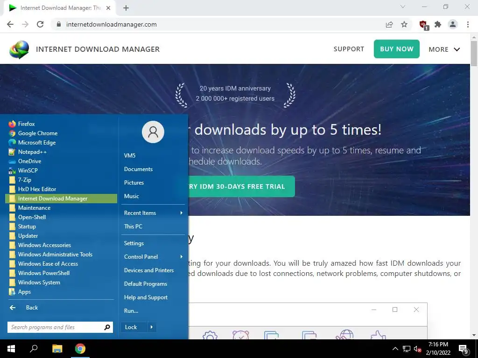Open the uBlock Origin extension icon
Screen dimensions: 478x358
pyautogui.click(x=423, y=25)
